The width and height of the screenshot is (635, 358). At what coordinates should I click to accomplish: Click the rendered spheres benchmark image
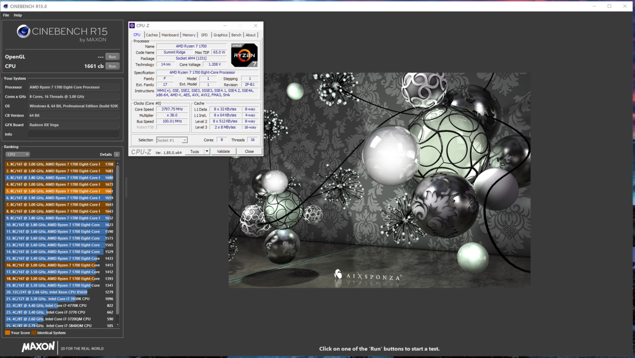[380, 180]
